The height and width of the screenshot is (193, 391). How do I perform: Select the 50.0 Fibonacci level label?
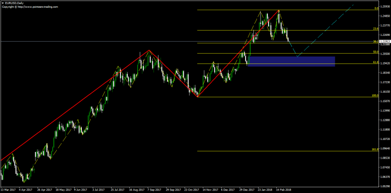coord(376,52)
